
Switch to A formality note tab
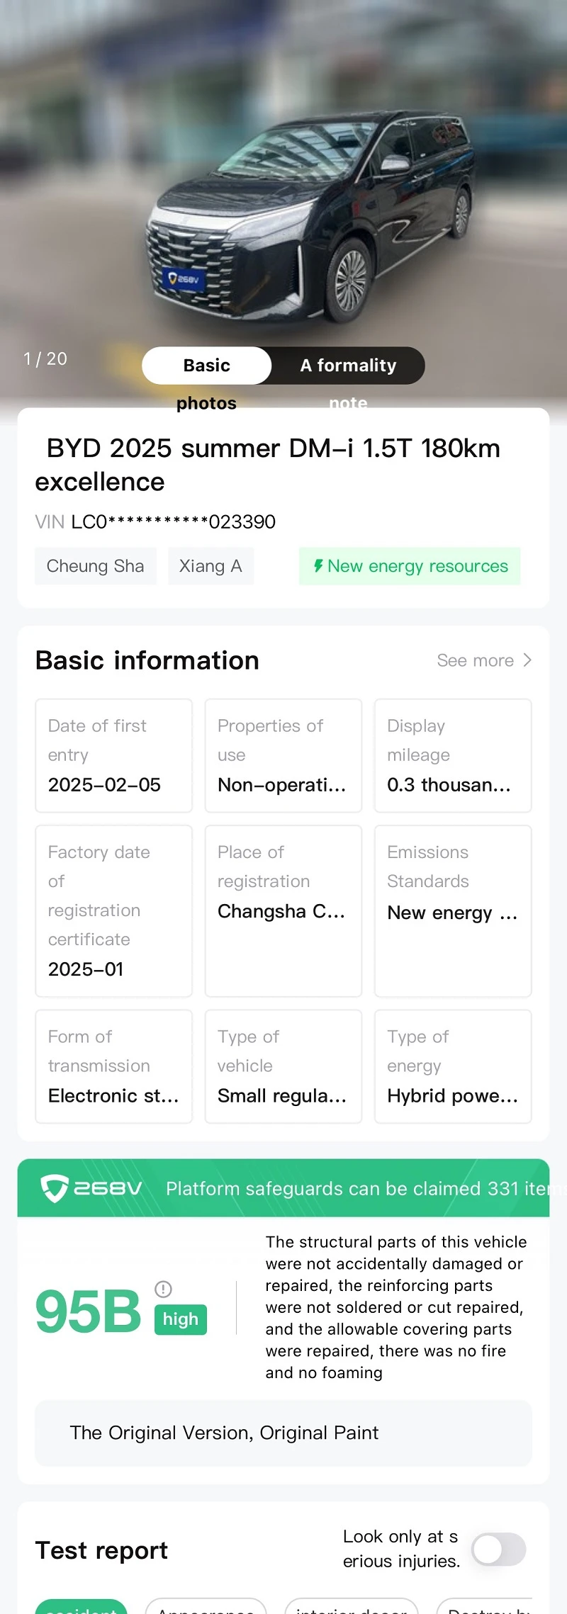[x=348, y=366]
